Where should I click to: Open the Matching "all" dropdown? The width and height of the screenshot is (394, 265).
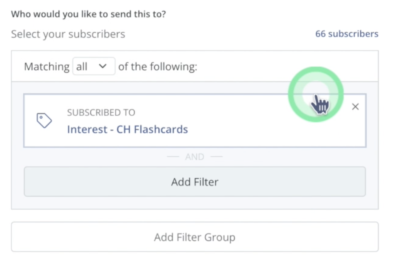point(94,66)
